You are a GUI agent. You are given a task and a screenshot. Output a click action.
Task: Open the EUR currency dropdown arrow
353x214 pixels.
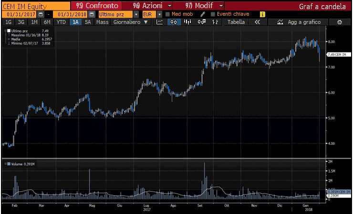pyautogui.click(x=159, y=14)
